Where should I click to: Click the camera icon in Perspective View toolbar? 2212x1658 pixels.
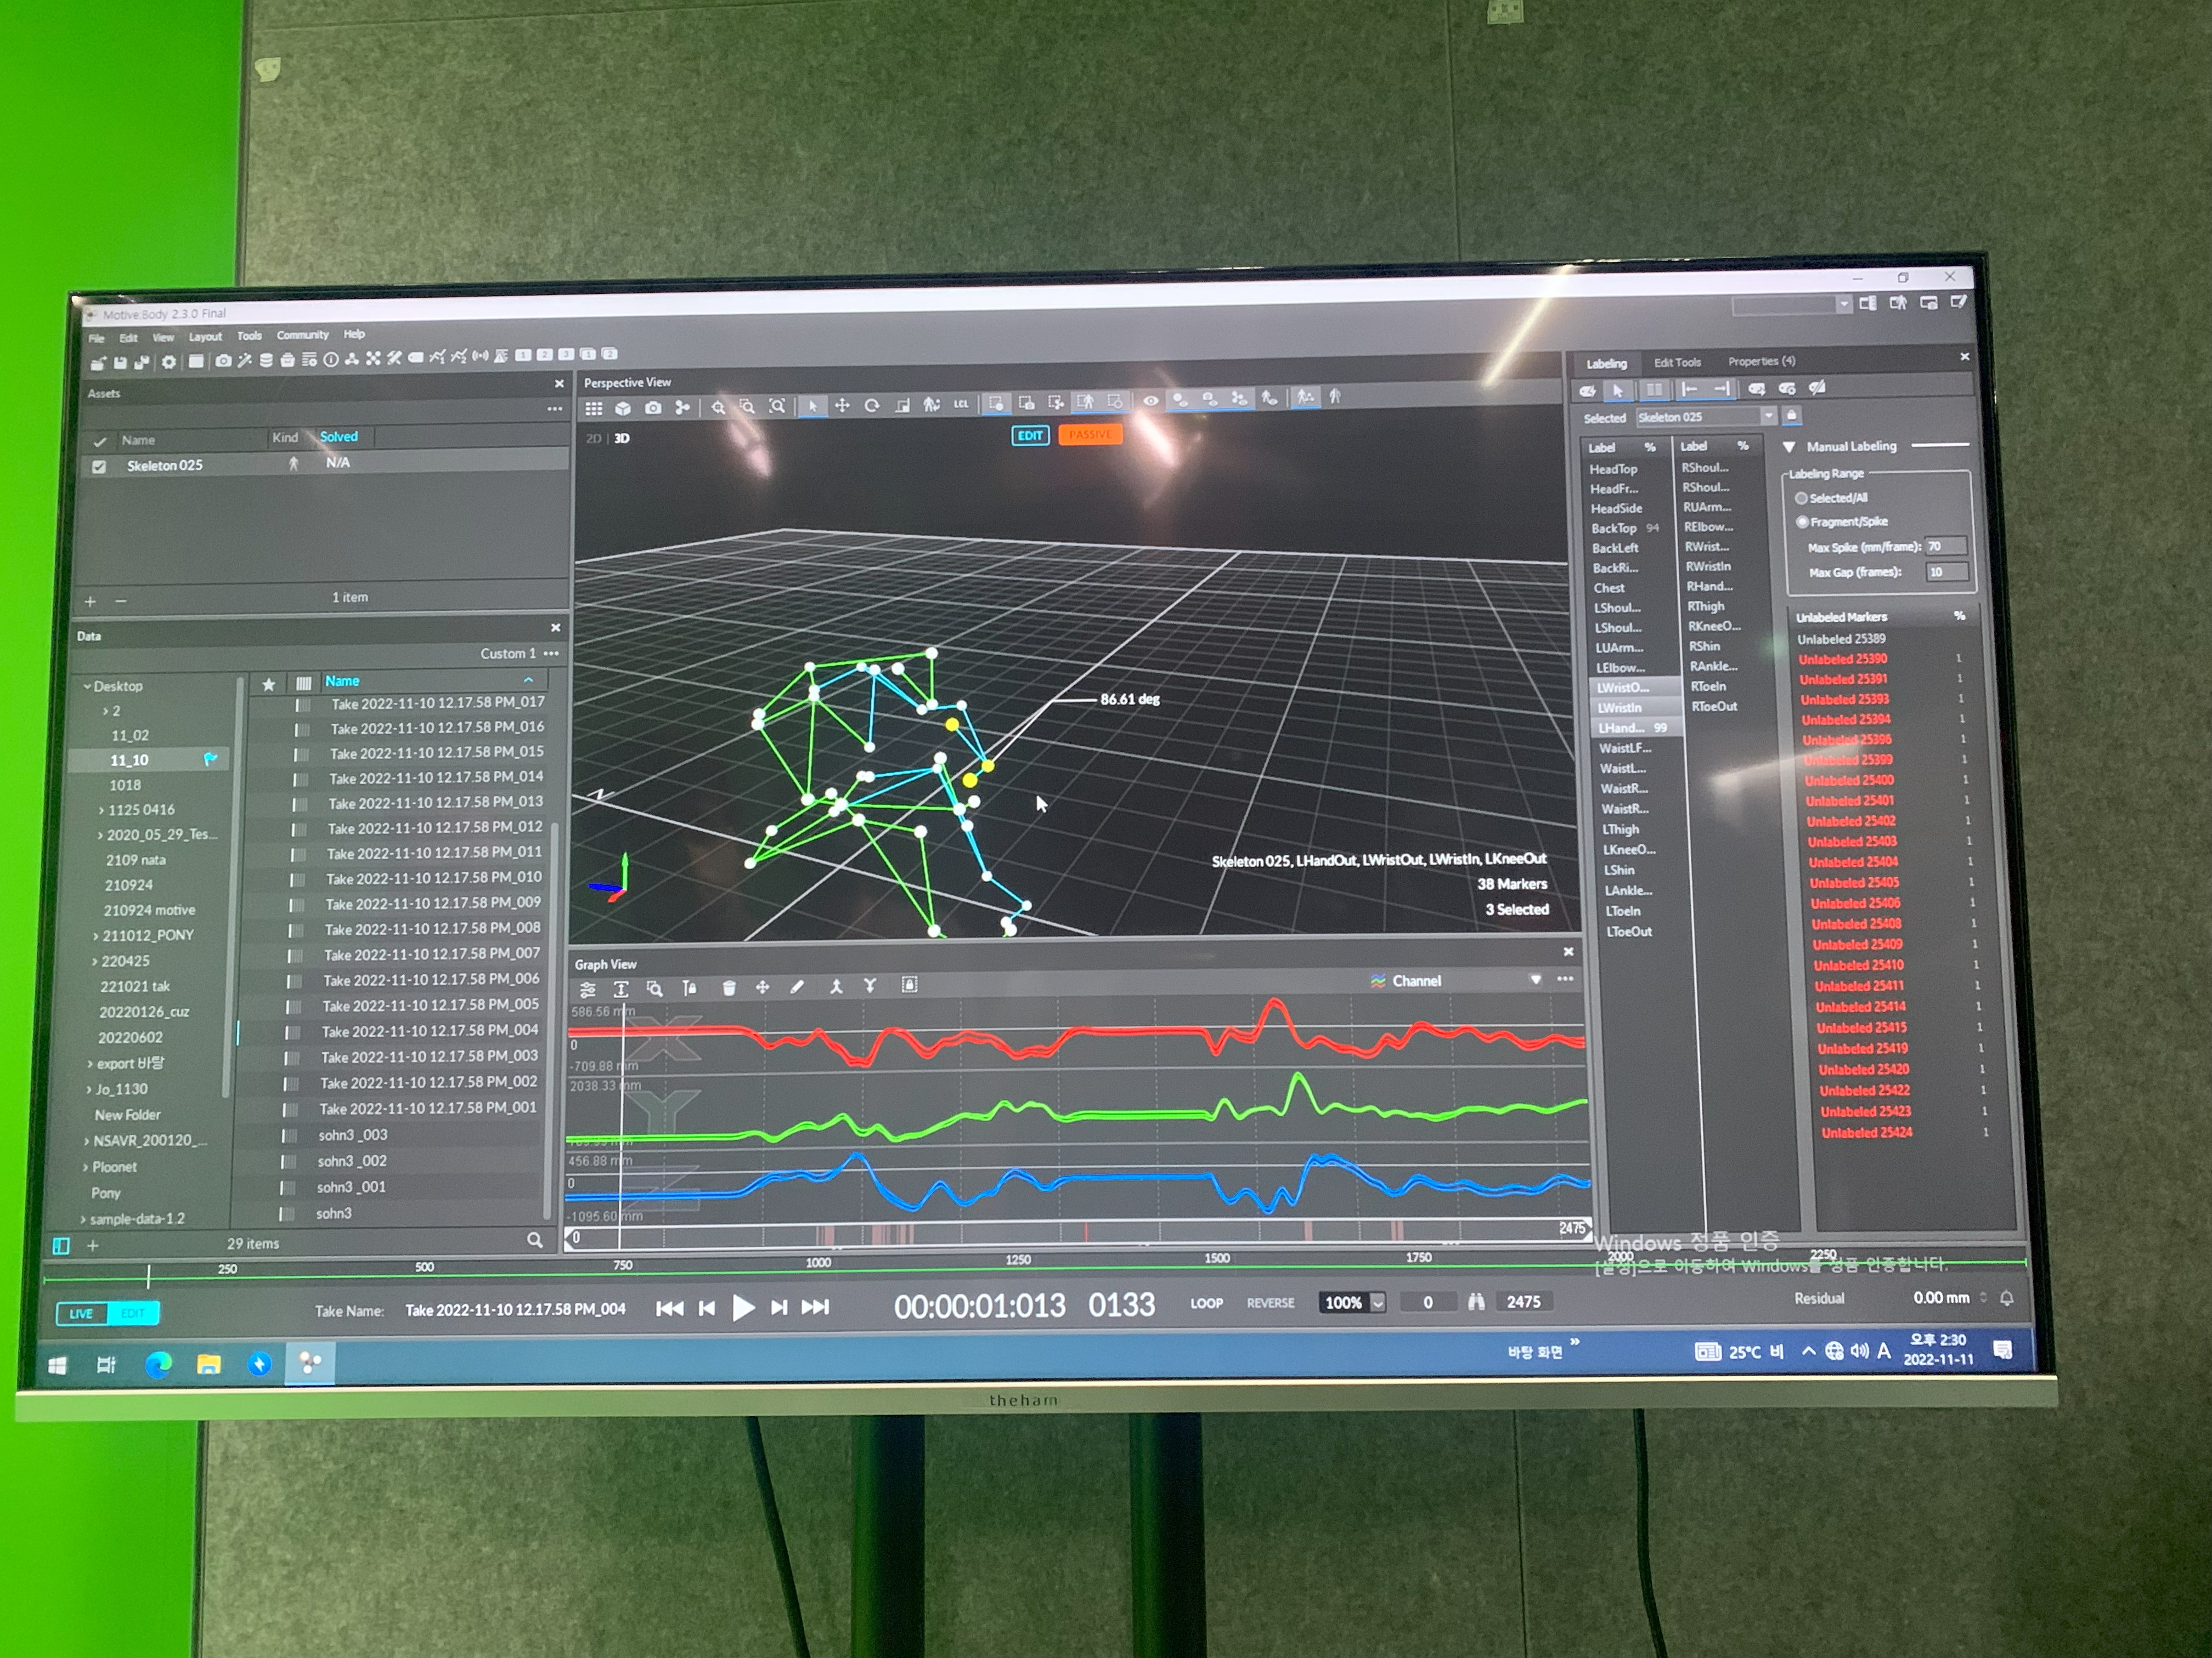click(653, 408)
